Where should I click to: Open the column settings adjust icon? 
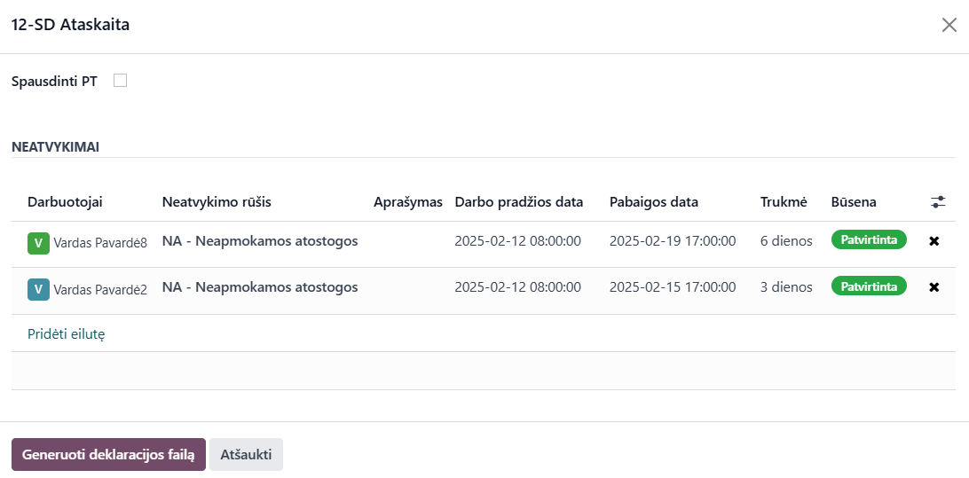(x=937, y=202)
